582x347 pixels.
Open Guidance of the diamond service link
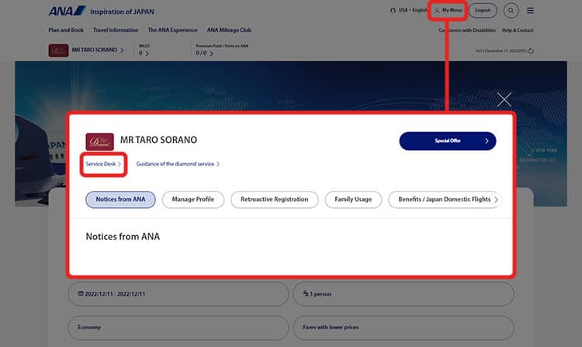point(178,165)
